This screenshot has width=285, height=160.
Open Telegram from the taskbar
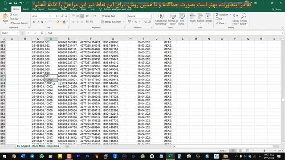point(33,156)
